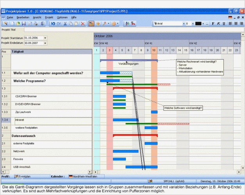245x195 pixels.
Task: Paste from clipboard
Action: coord(77,23)
